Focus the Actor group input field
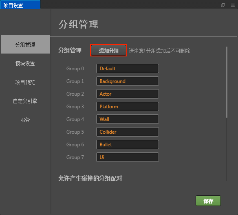238x215 pixels. [x=128, y=94]
